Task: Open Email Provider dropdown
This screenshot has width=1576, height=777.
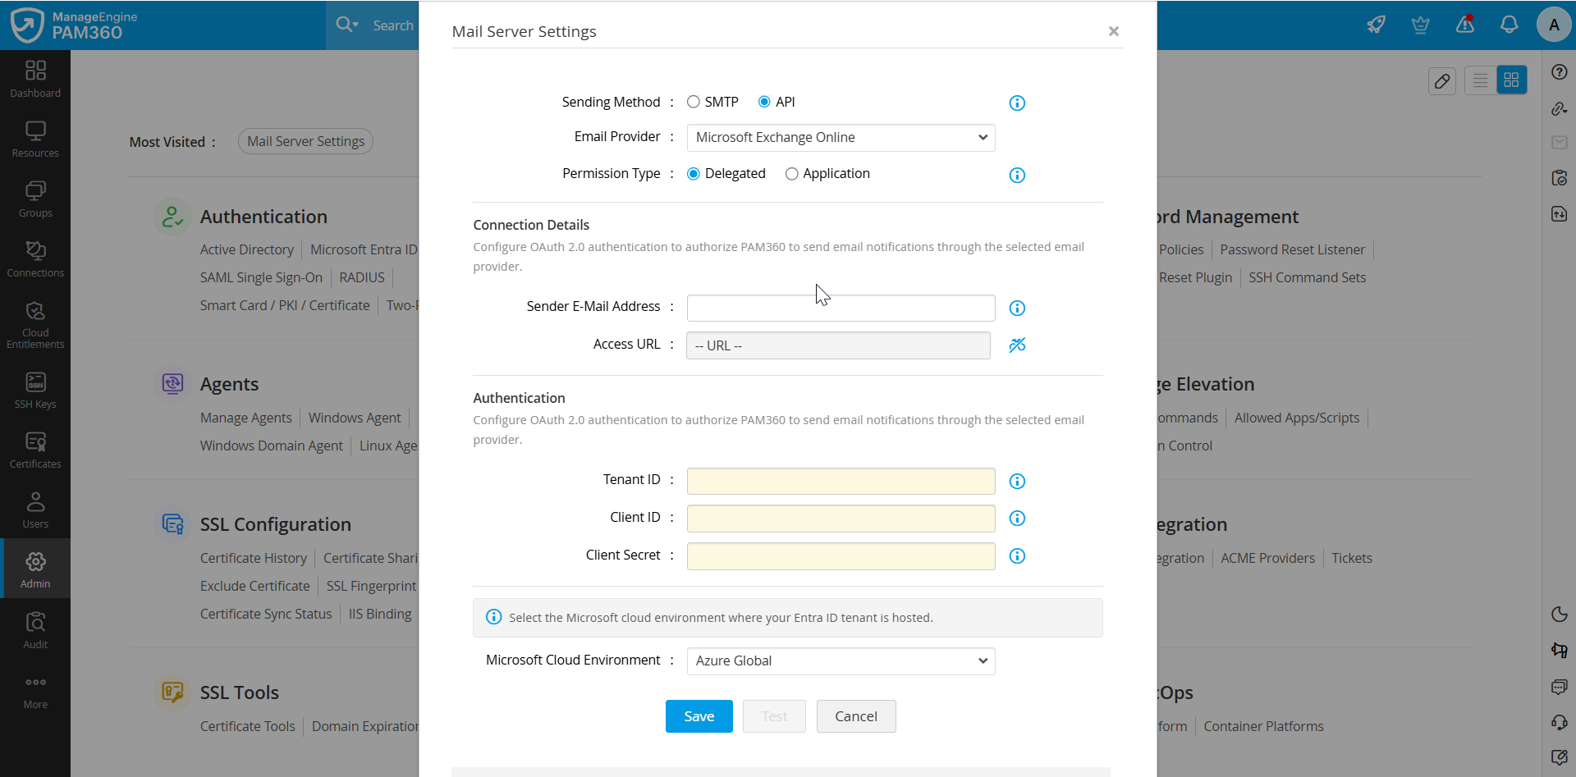Action: pyautogui.click(x=841, y=138)
